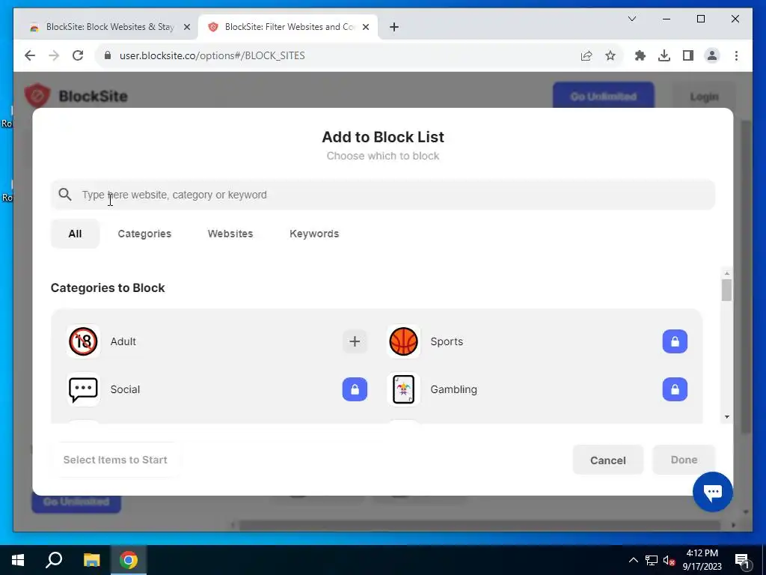Click the search magnifier icon in block list

pos(65,195)
